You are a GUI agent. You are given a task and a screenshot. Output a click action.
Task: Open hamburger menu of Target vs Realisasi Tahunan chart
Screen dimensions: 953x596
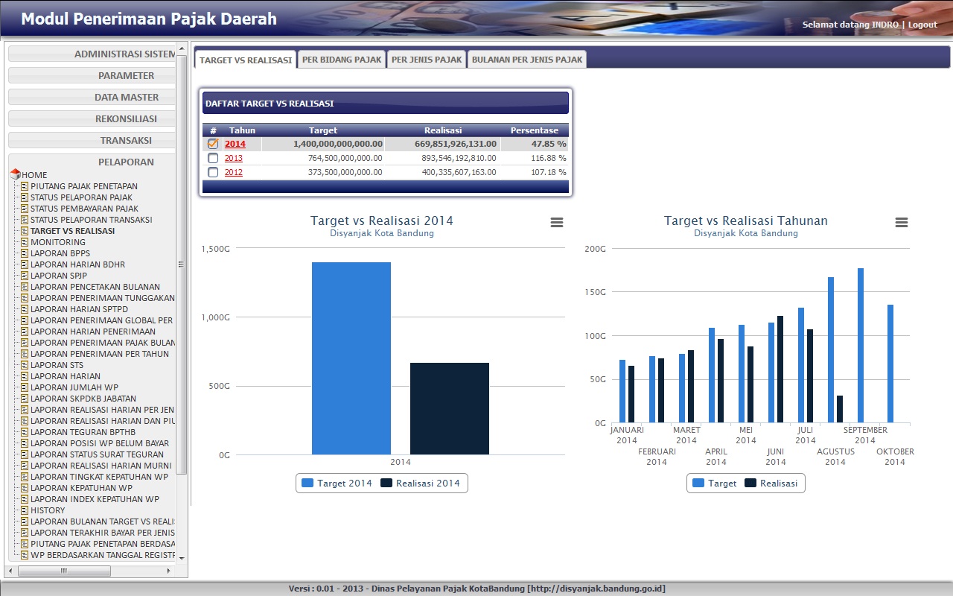click(x=902, y=222)
